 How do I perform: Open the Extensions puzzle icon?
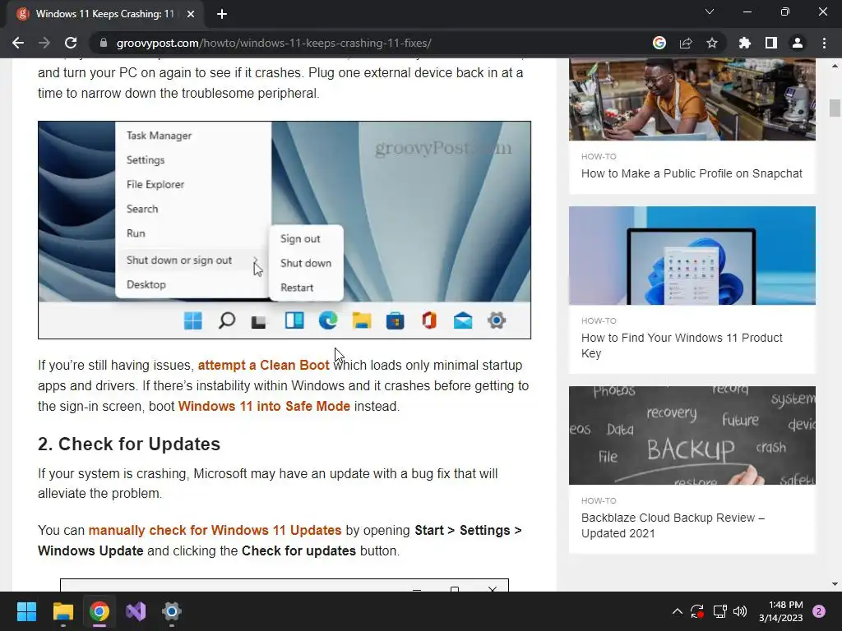pos(744,43)
